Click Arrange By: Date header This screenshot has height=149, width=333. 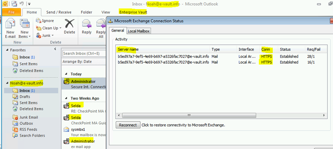77,62
